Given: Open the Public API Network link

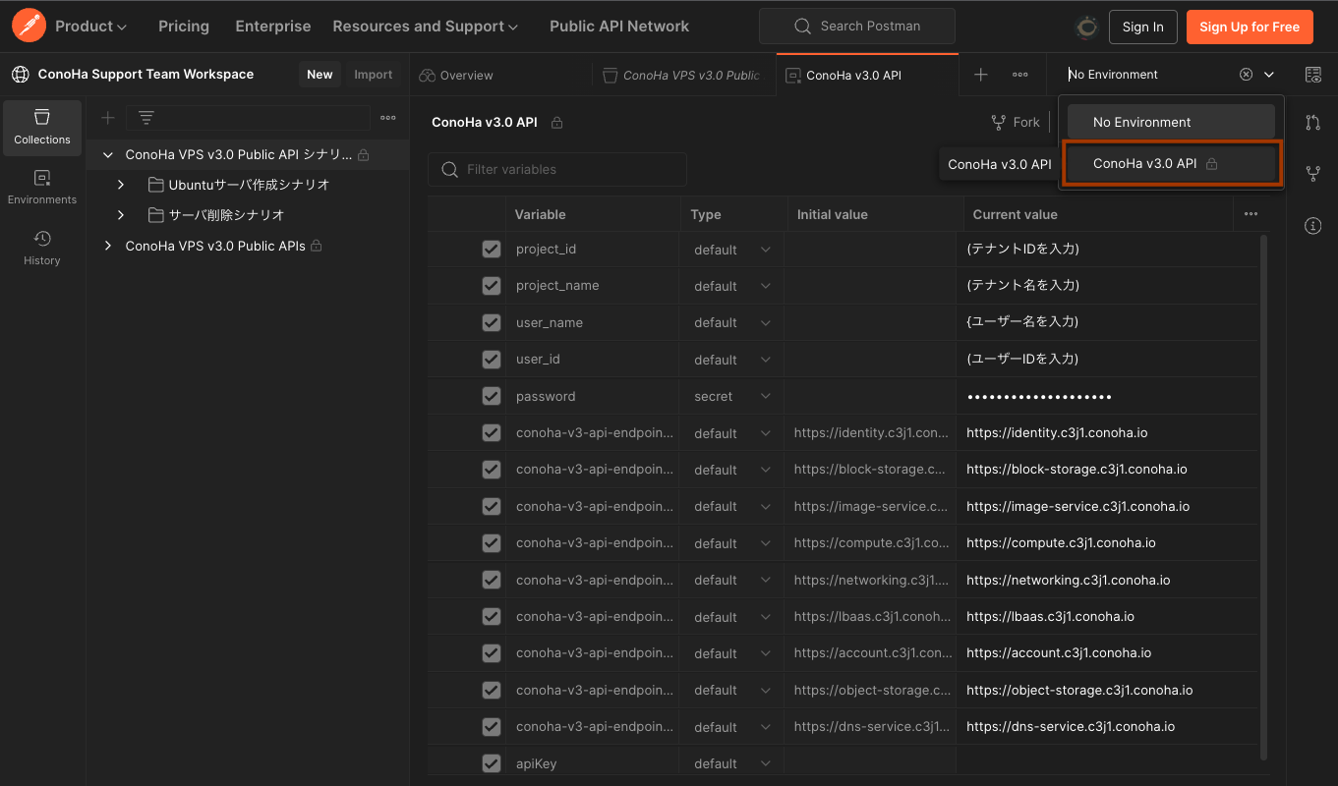Looking at the screenshot, I should pyautogui.click(x=619, y=27).
